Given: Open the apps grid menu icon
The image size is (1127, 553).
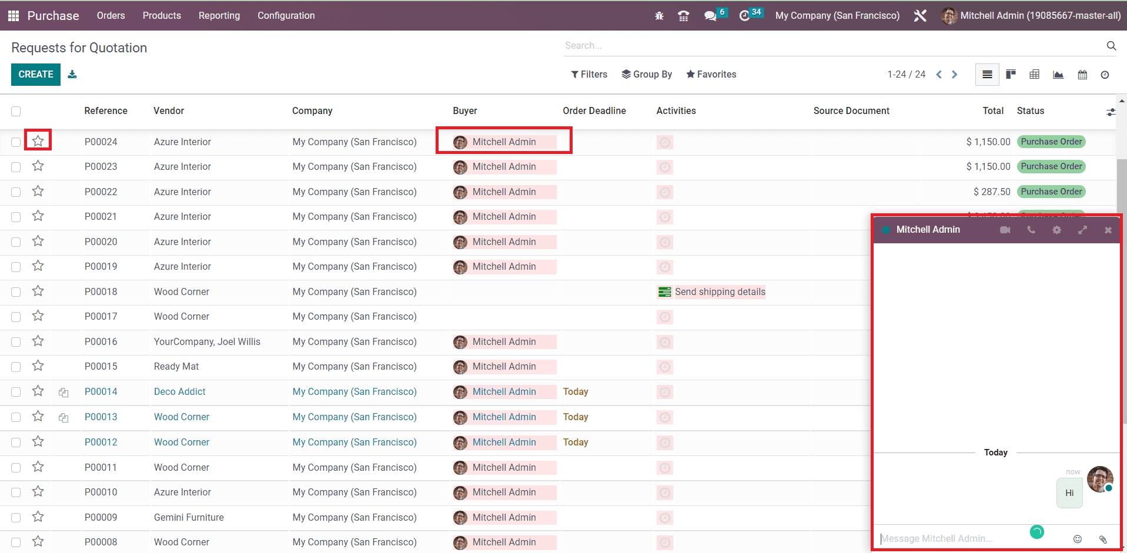Looking at the screenshot, I should pyautogui.click(x=14, y=16).
